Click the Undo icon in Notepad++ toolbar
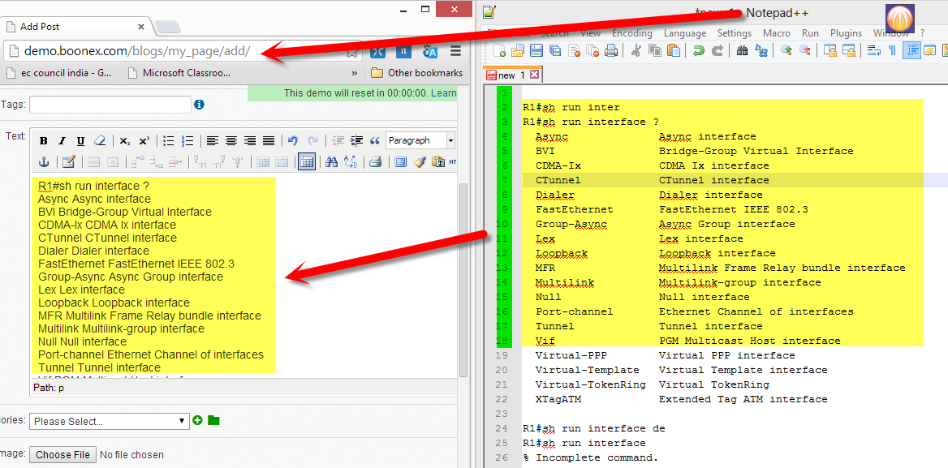This screenshot has height=468, width=948. click(x=698, y=50)
